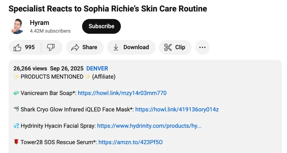Open the Hydrinity Hyacin Facial Spray link

click(149, 126)
